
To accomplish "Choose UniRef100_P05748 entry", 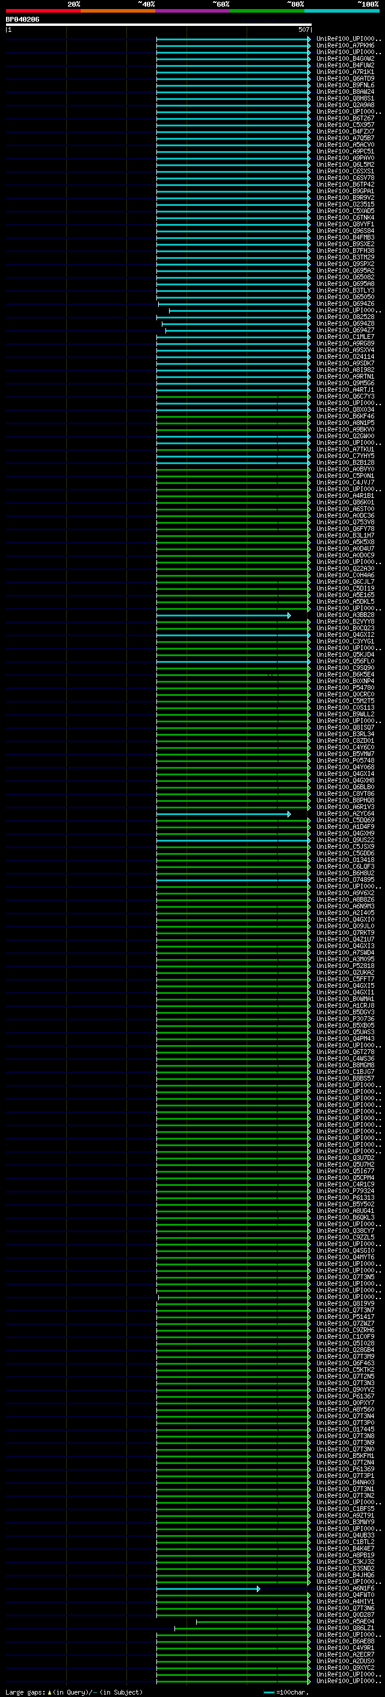I will (x=345, y=761).
